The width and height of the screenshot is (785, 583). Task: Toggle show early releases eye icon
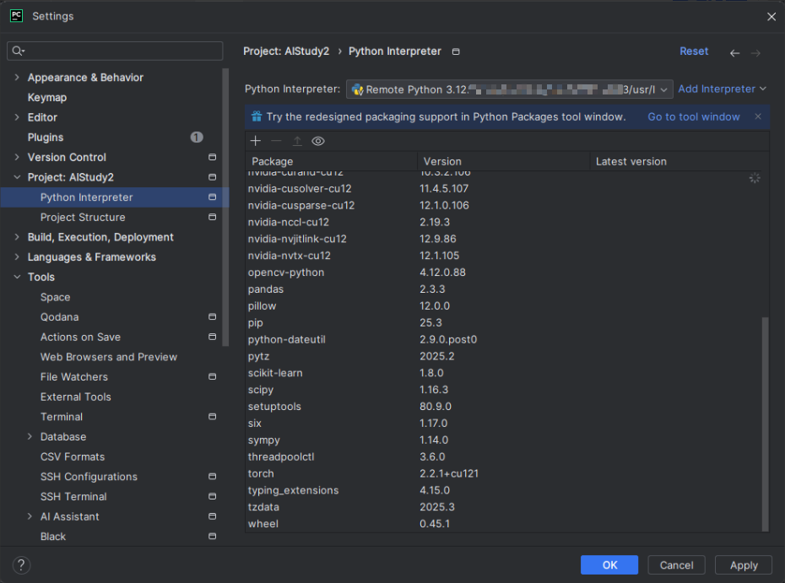[x=318, y=141]
